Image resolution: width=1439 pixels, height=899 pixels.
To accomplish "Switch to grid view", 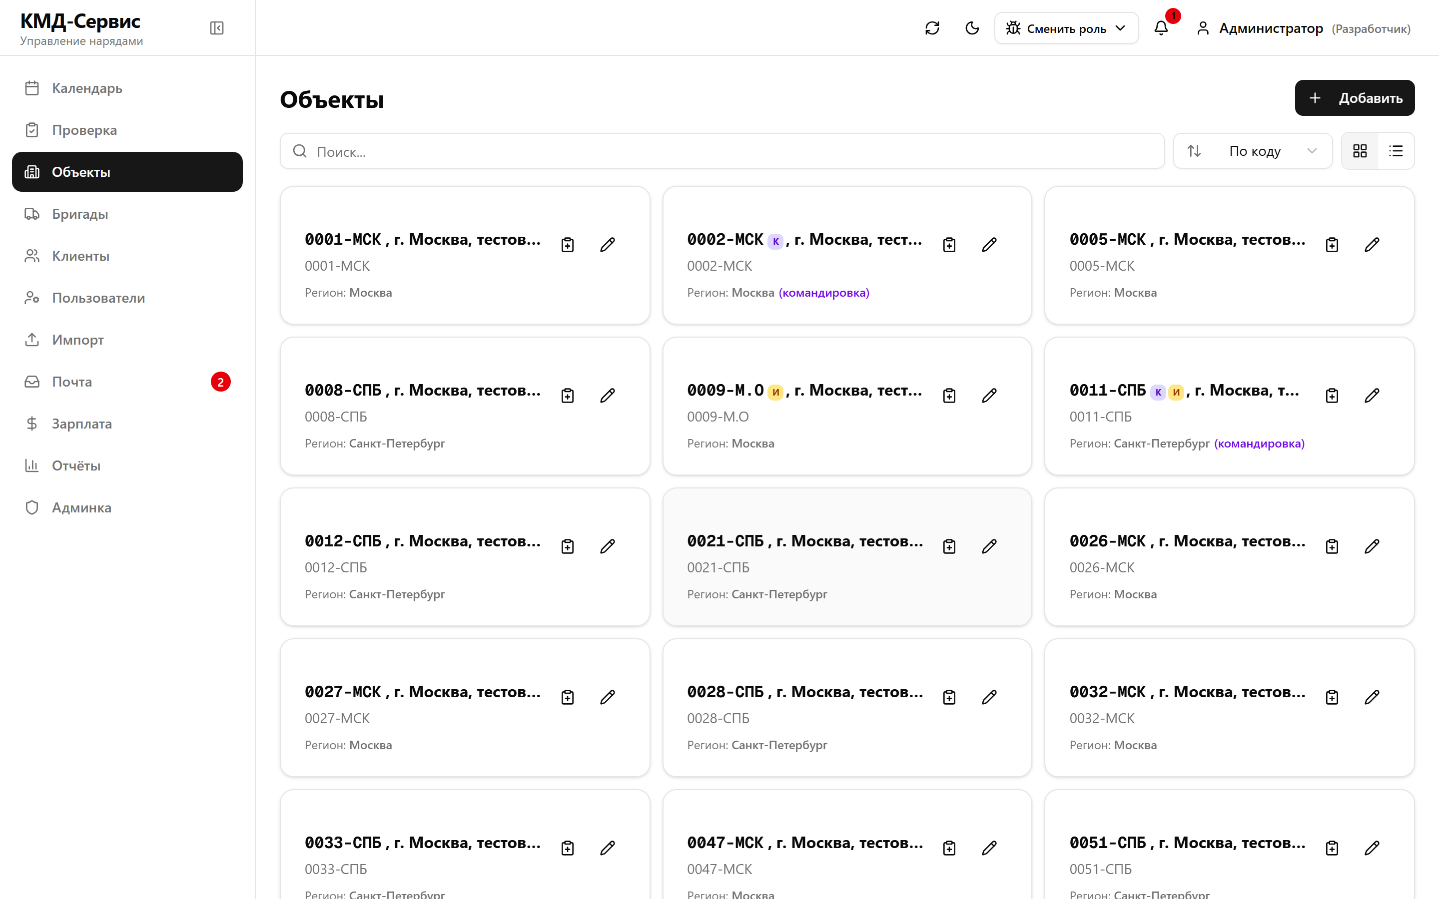I will (1360, 151).
